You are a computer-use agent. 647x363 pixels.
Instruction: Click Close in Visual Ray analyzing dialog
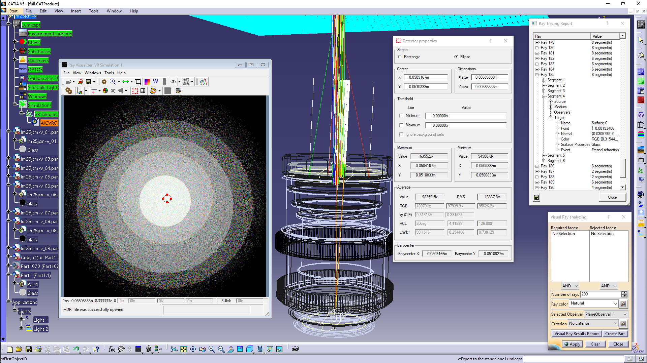(x=618, y=344)
